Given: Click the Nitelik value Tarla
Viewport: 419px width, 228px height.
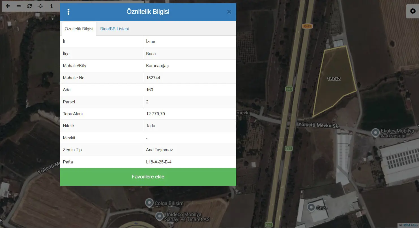Looking at the screenshot, I should (151, 126).
